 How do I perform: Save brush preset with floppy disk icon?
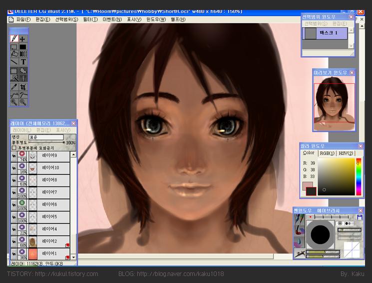pos(360,217)
